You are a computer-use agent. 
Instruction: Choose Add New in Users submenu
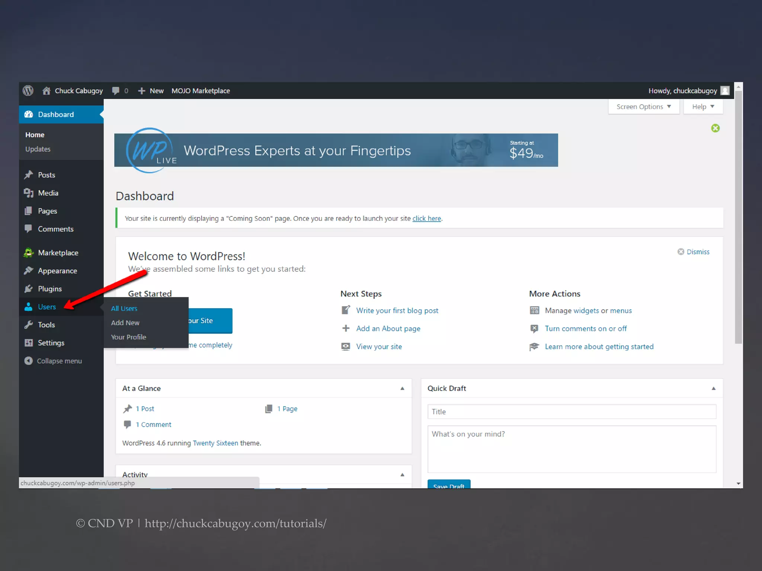tap(125, 323)
